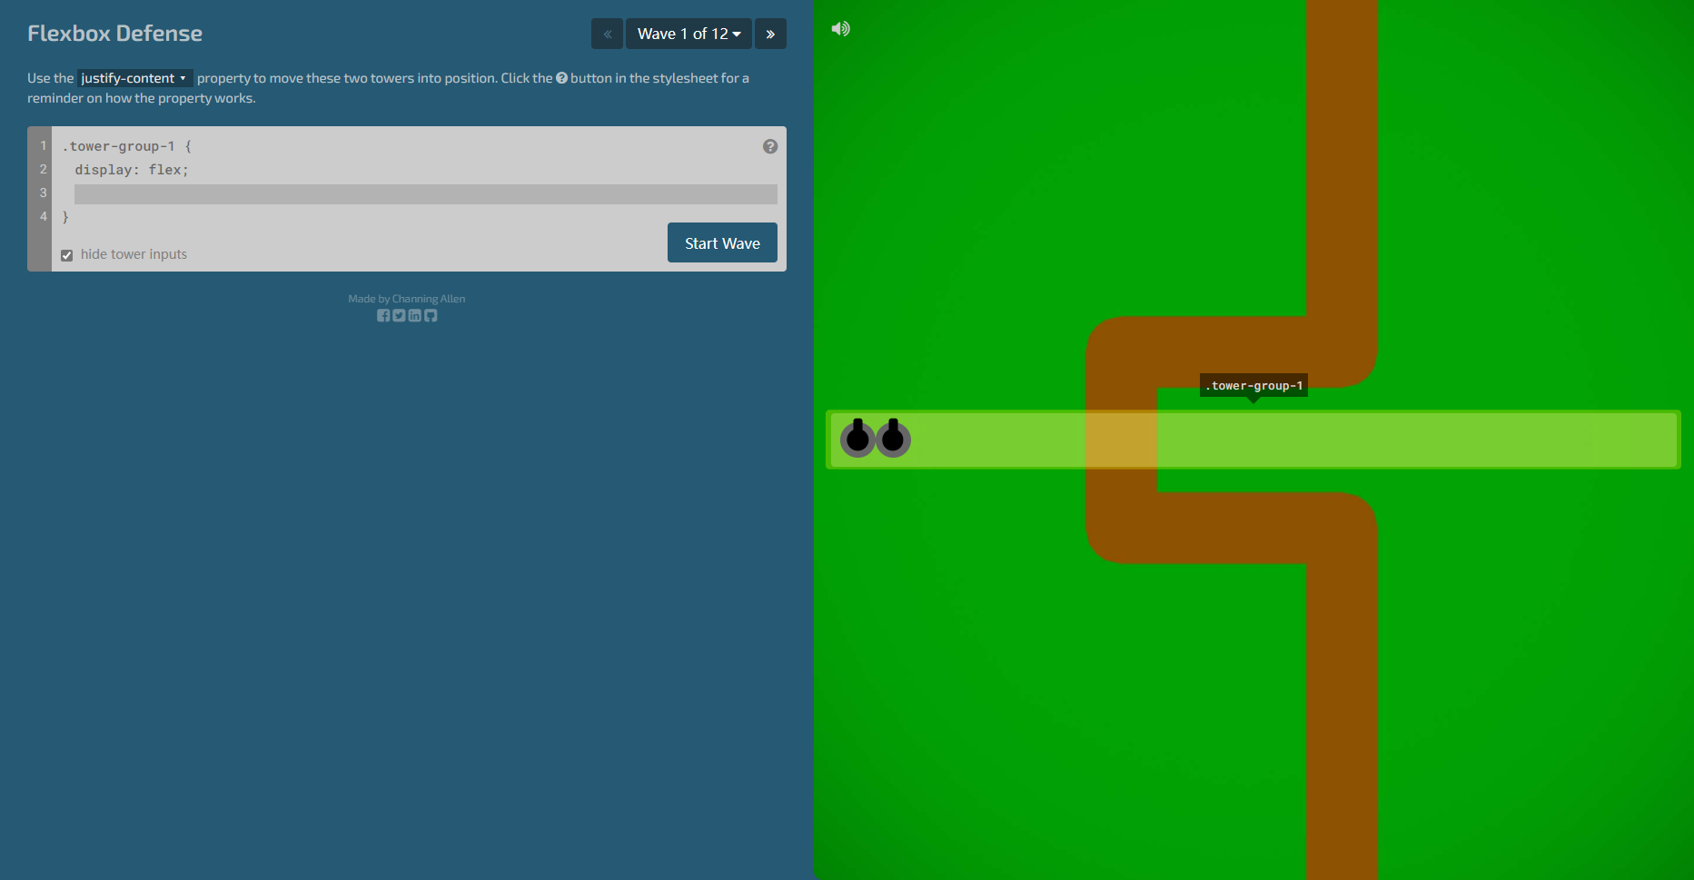Open the justify-content property dropdown
The image size is (1694, 880).
click(134, 78)
